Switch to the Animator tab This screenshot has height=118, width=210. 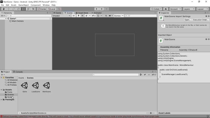pyautogui.click(x=97, y=13)
